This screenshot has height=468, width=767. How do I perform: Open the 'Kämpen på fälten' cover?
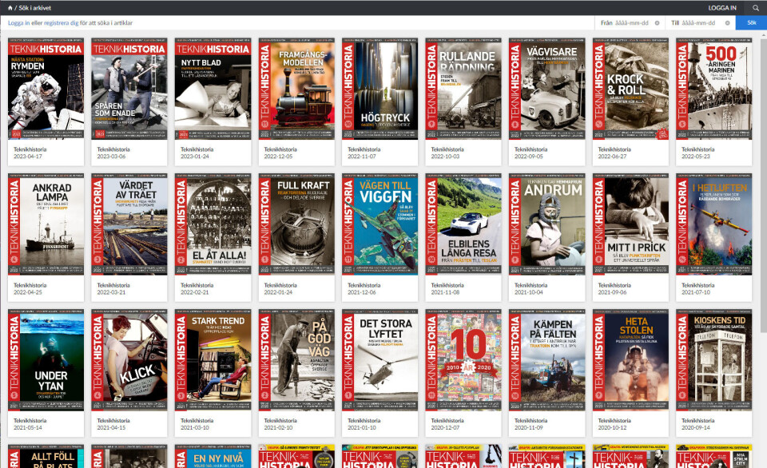(x=546, y=359)
